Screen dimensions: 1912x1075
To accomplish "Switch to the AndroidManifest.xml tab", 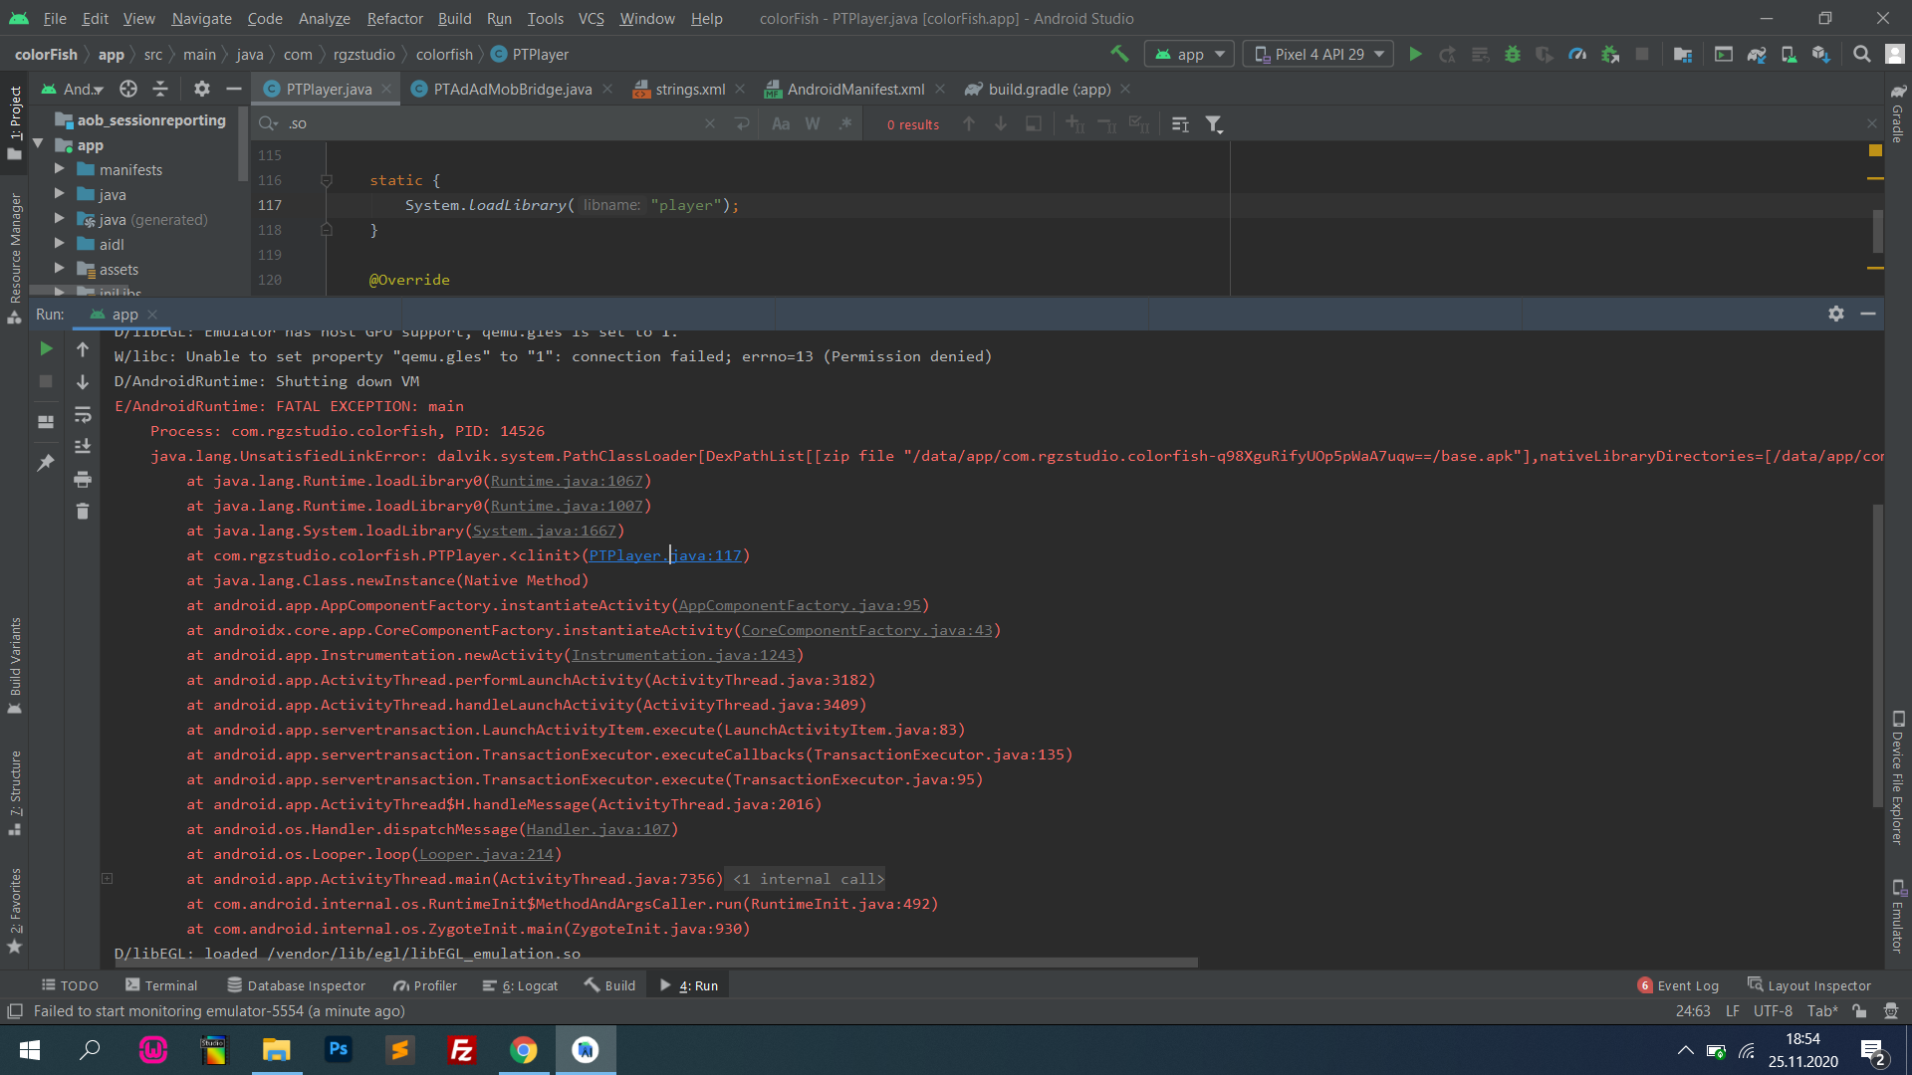I will pyautogui.click(x=854, y=90).
